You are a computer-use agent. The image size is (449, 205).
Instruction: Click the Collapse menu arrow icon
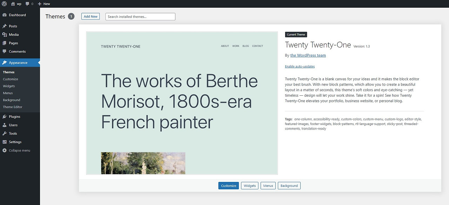point(5,151)
